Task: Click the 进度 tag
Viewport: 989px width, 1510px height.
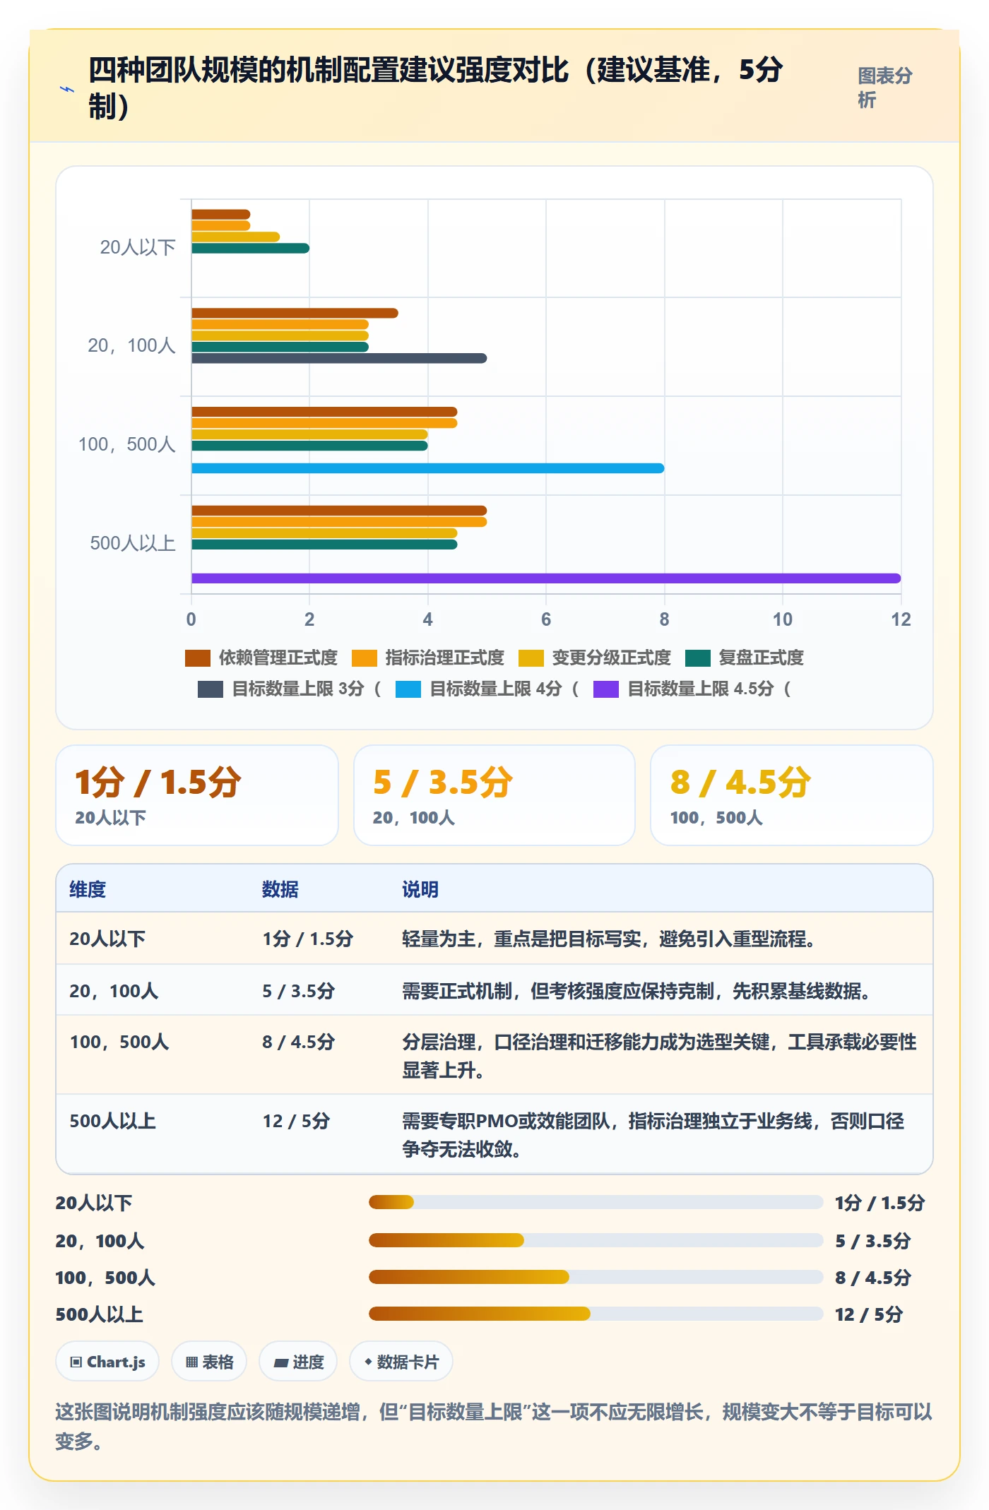Action: (298, 1362)
